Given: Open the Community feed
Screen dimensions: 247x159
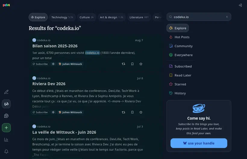Looking at the screenshot, I should [181, 46].
